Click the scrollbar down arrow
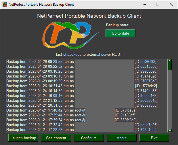178x145 pixels. click(170, 130)
